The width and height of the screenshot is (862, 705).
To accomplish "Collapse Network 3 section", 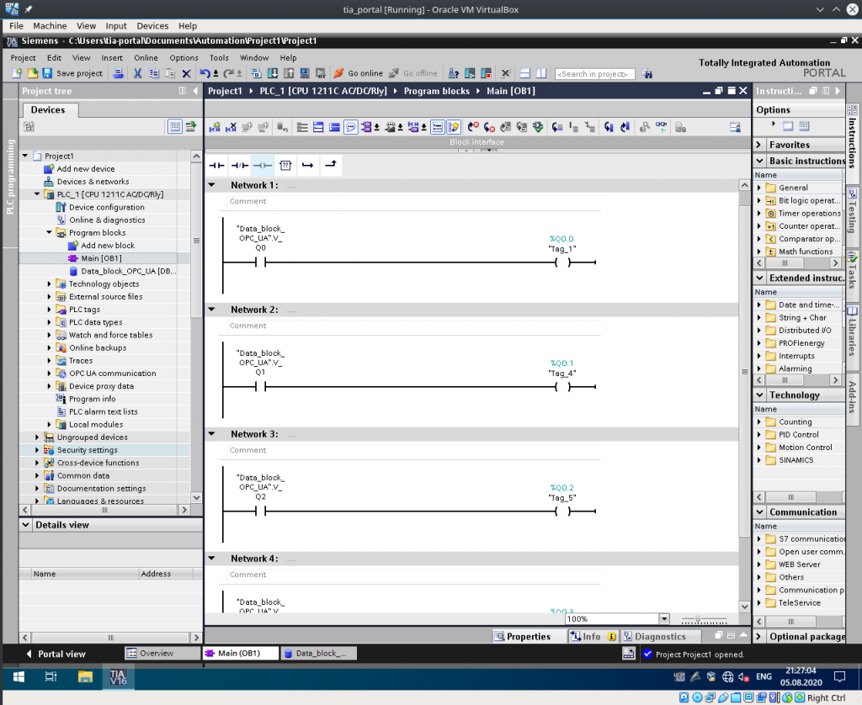I will tap(211, 433).
